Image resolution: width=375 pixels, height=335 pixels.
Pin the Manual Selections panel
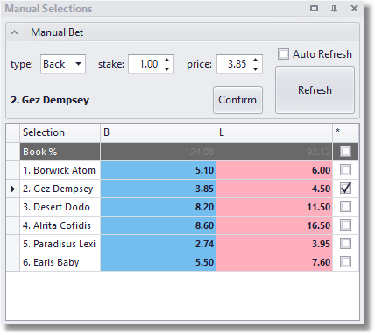click(x=334, y=9)
